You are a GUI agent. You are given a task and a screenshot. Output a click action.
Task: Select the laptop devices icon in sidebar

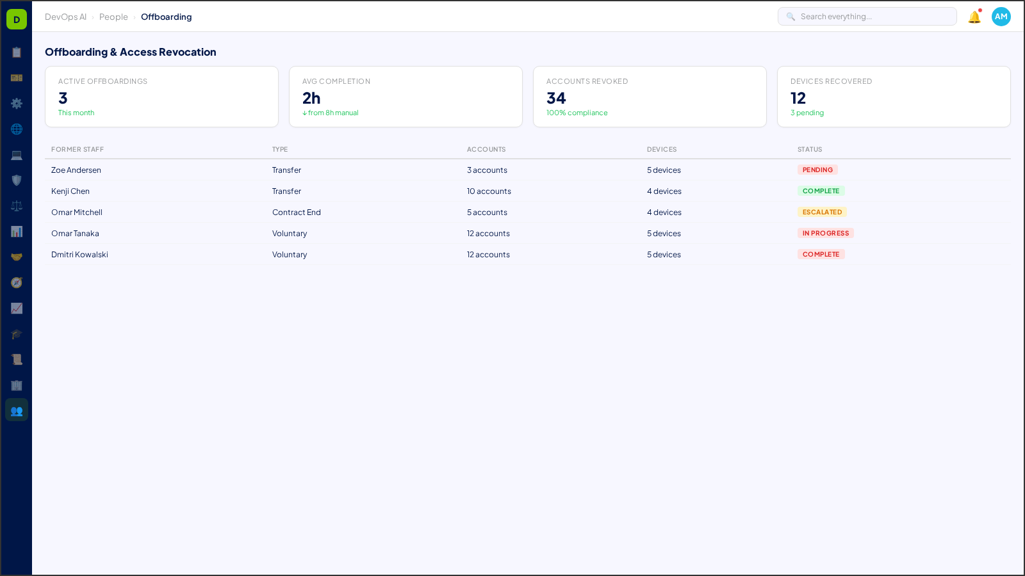point(17,155)
